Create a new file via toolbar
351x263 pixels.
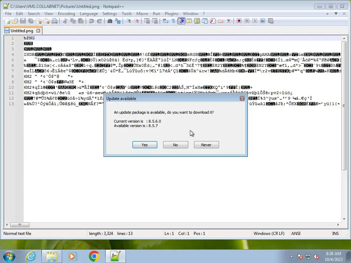point(8,21)
